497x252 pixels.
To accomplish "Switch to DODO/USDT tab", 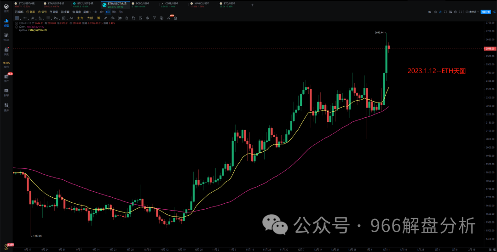I will click(x=144, y=5).
